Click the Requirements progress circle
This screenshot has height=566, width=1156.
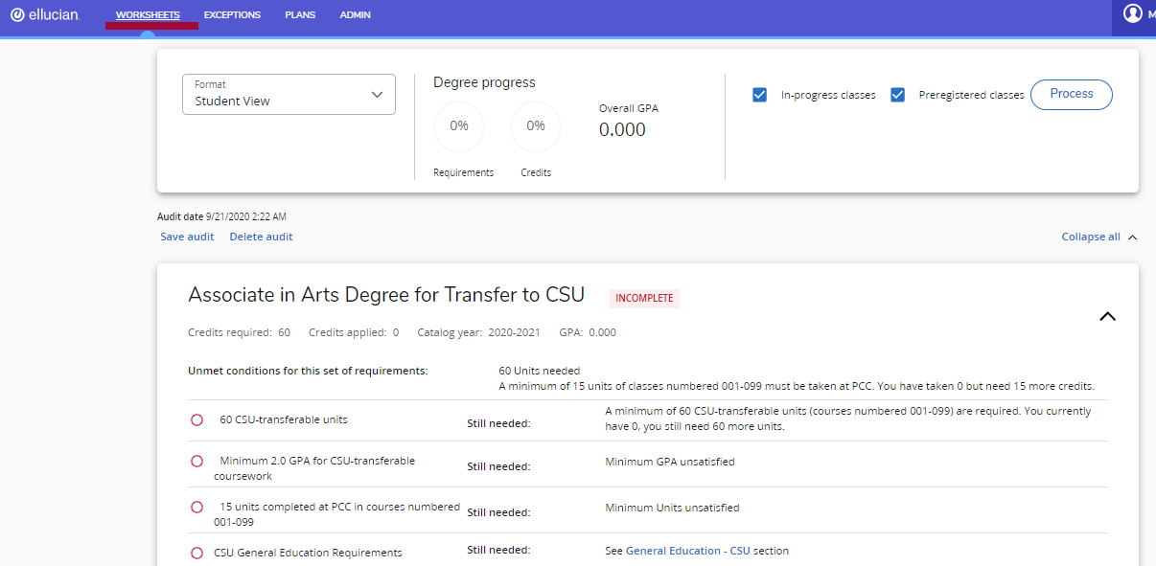coord(459,126)
